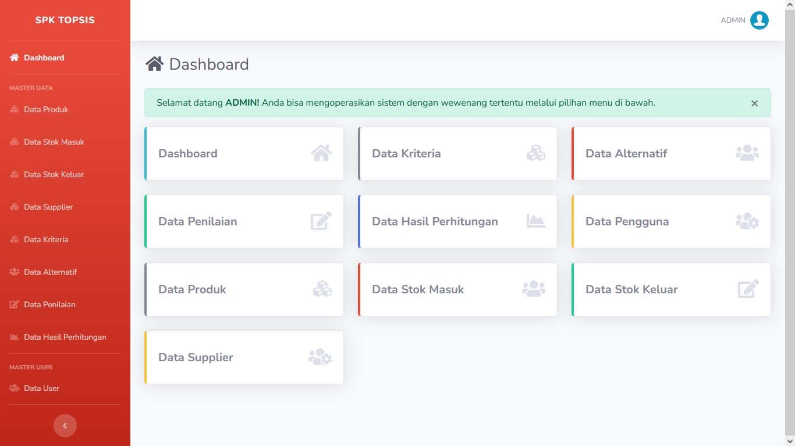
Task: Open the ADMIN user dropdown menu
Action: click(x=733, y=20)
